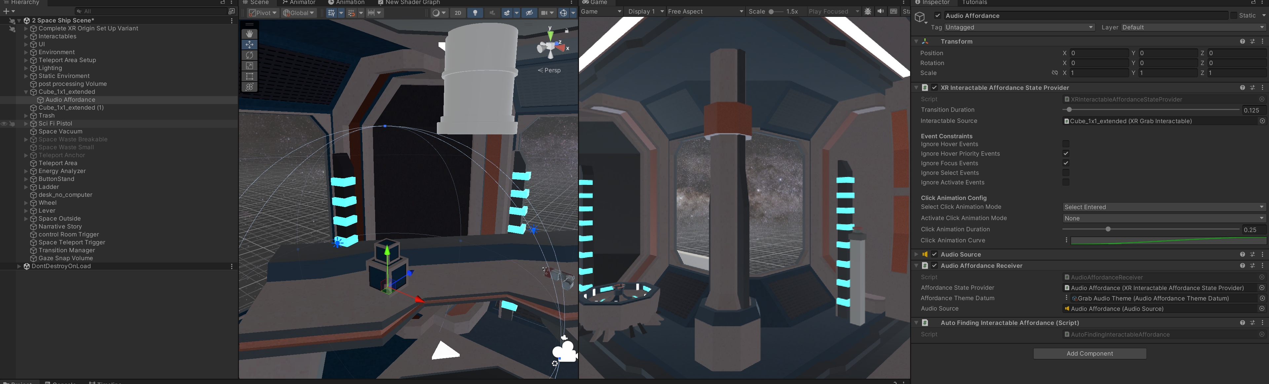This screenshot has height=384, width=1269.
Task: Uncheck Ignore Focus Events checkbox
Action: pyautogui.click(x=1066, y=163)
